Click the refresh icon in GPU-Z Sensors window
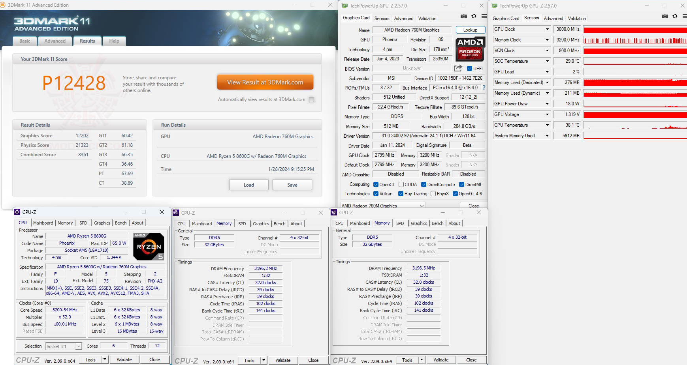Screen dimensions: 687x365 tap(675, 16)
